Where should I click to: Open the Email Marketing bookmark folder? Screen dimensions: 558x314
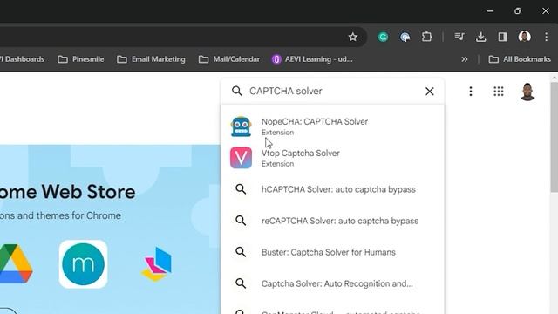[151, 59]
